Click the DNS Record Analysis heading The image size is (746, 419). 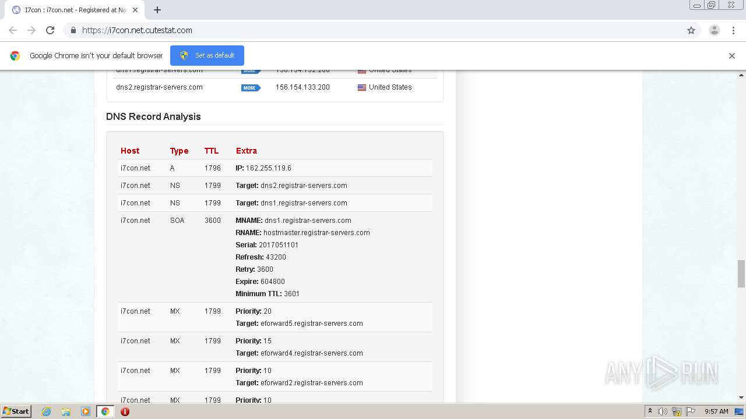pos(153,116)
